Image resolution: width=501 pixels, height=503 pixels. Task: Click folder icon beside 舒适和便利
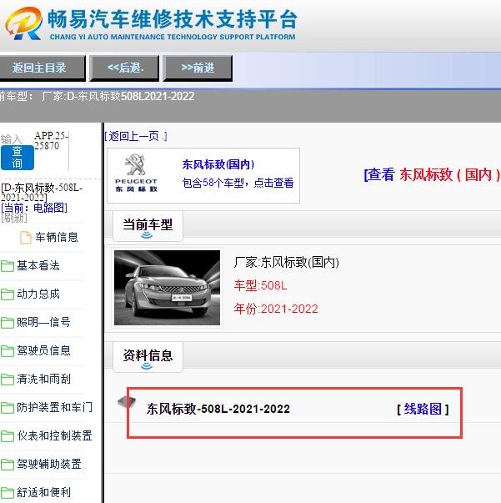7,493
